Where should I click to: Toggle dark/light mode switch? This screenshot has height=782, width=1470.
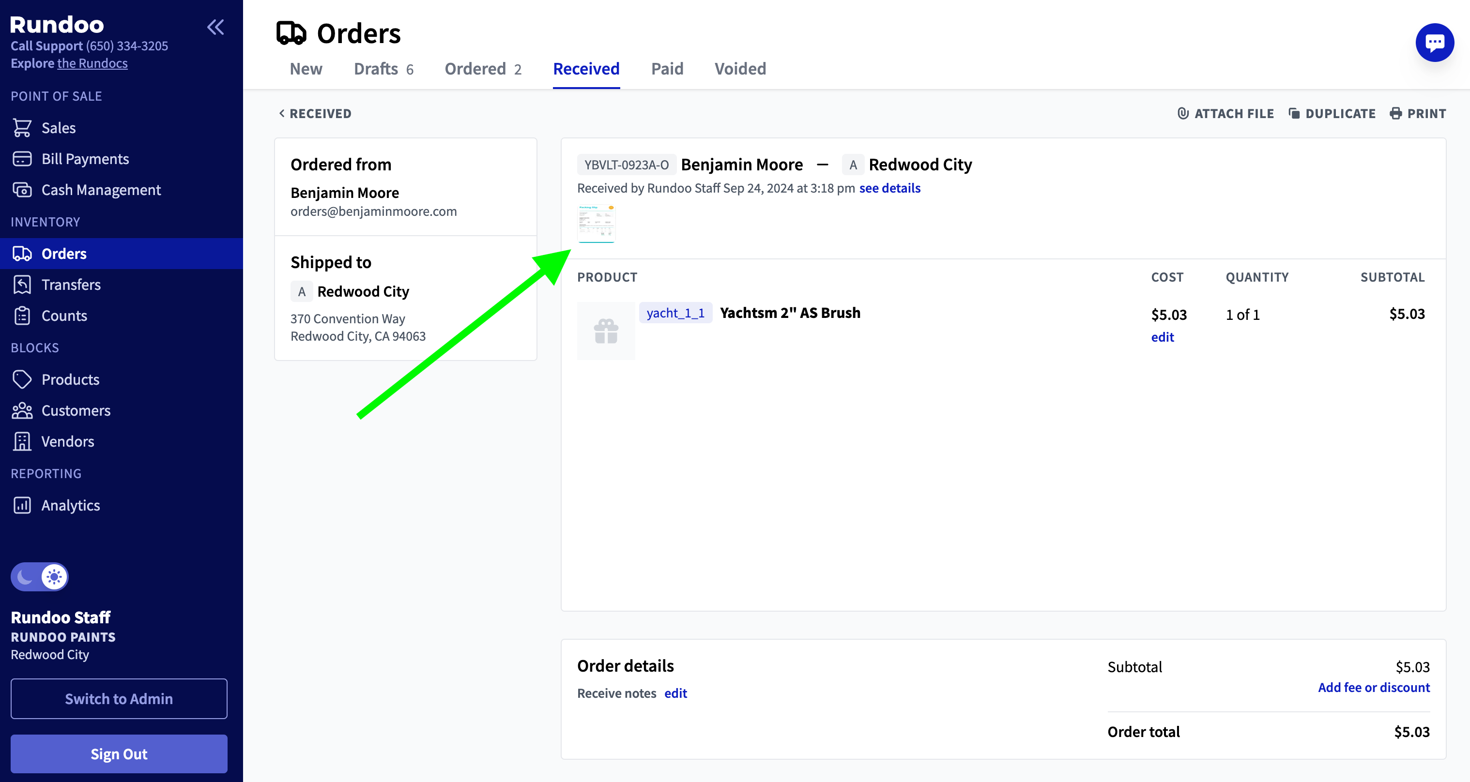39,577
